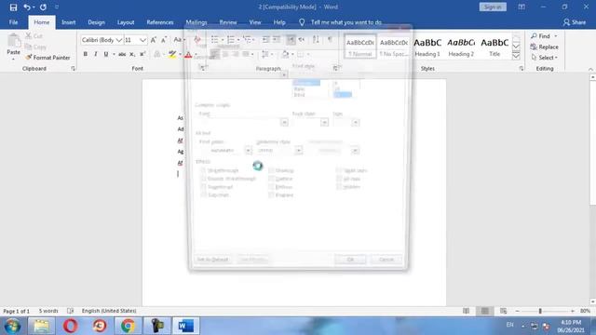Enable Emboss effect checkbox
This screenshot has width=596, height=335.
coord(271,187)
